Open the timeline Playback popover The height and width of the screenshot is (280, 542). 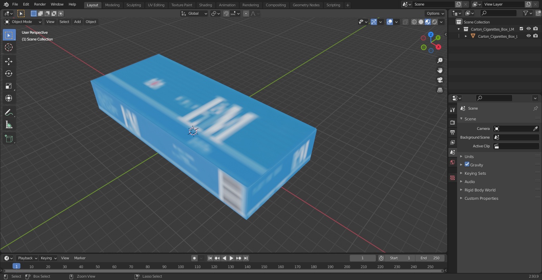pyautogui.click(x=27, y=258)
